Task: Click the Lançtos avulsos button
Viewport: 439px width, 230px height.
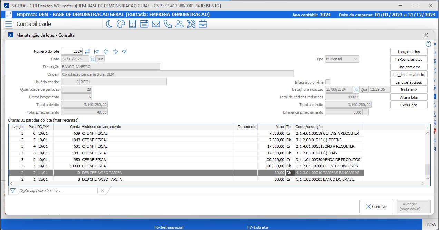Action: pyautogui.click(x=409, y=82)
